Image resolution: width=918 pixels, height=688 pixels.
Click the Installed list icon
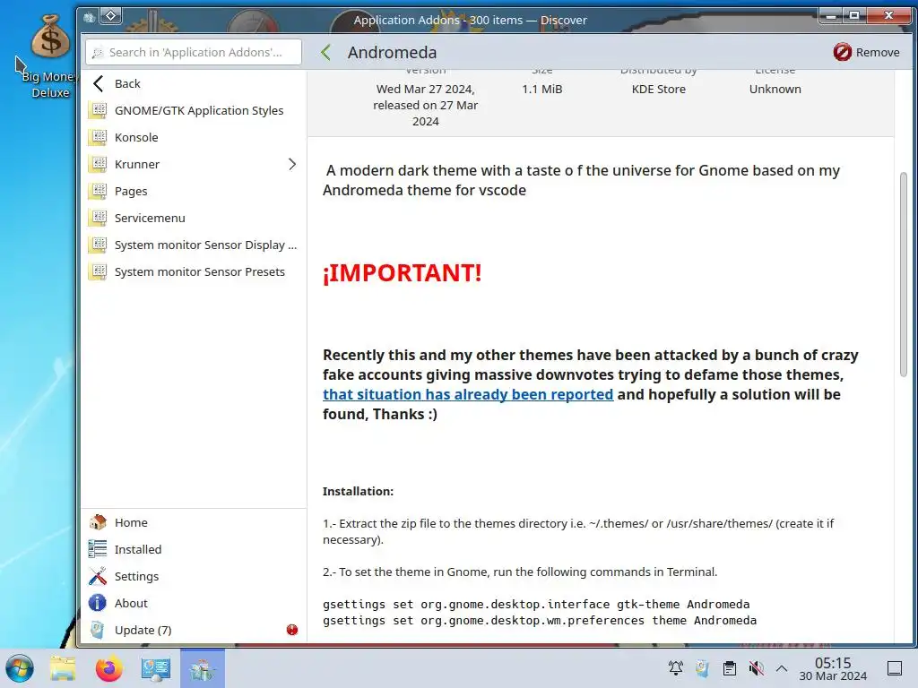coord(98,549)
